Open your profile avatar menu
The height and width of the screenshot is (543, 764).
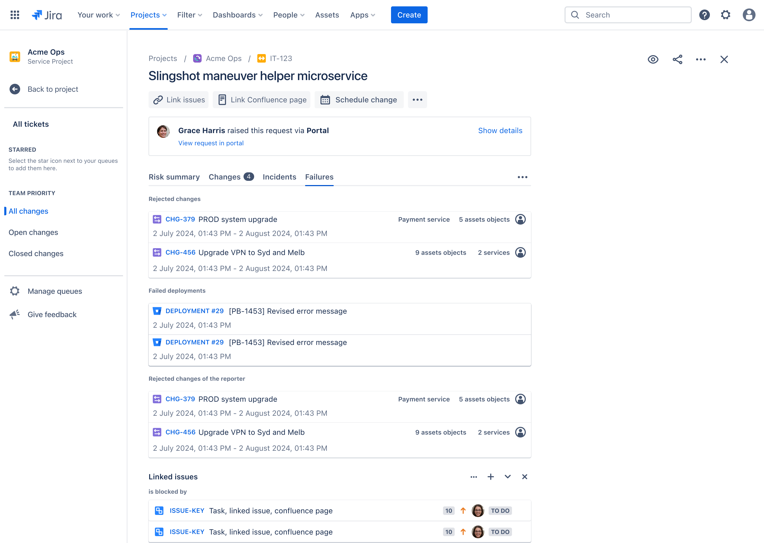pos(749,15)
